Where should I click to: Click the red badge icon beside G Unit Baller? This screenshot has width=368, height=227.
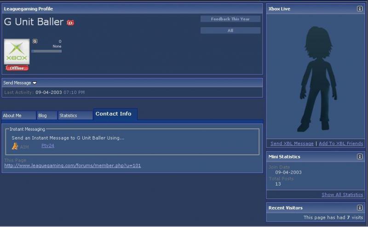[x=70, y=23]
